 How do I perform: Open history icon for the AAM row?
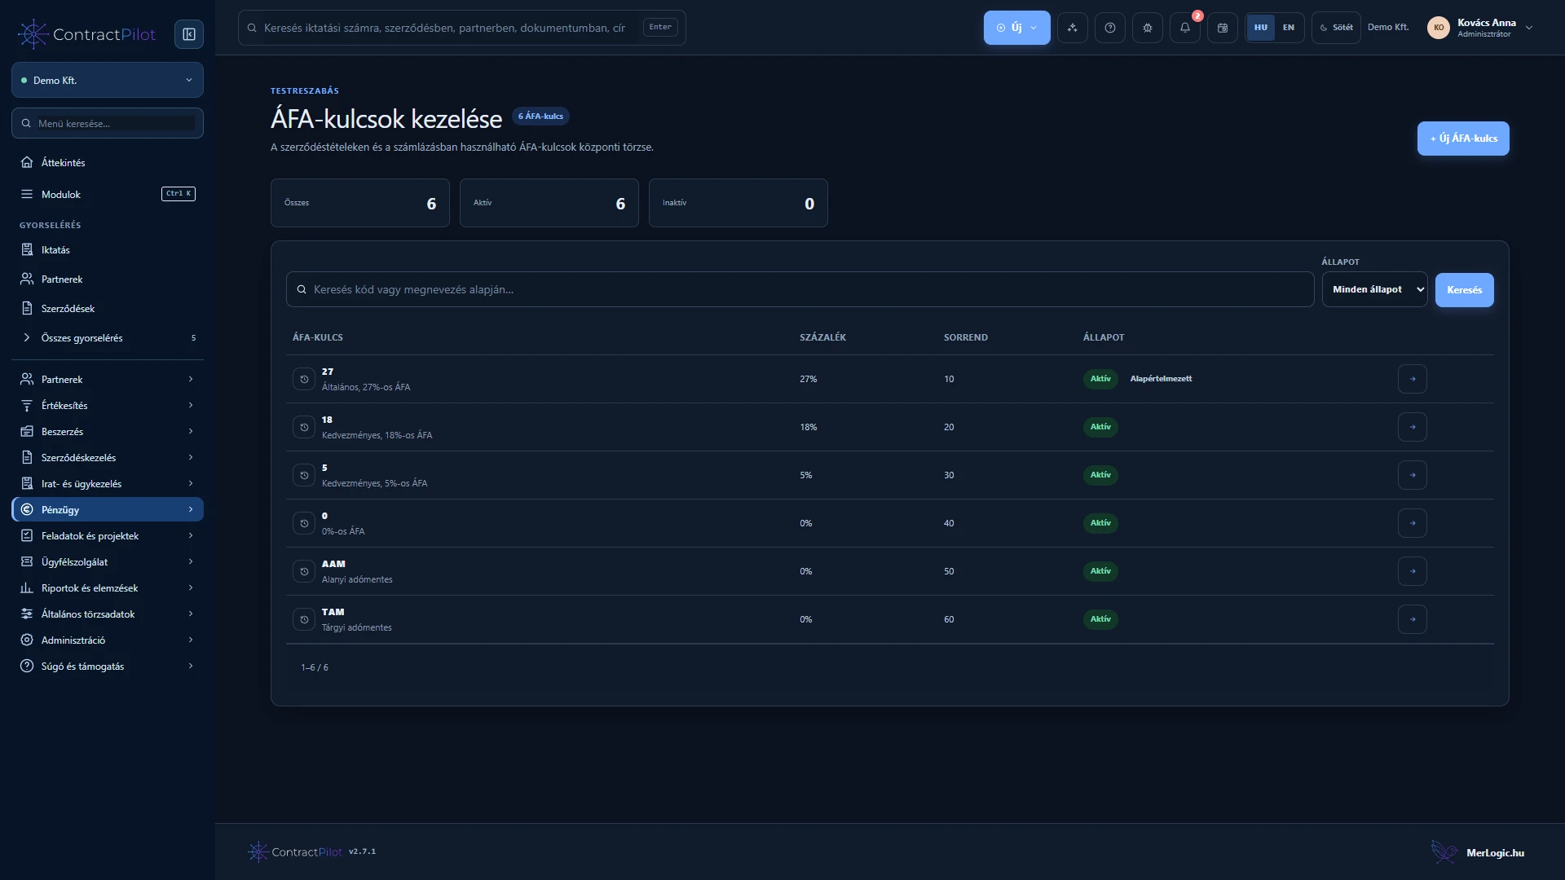(304, 571)
